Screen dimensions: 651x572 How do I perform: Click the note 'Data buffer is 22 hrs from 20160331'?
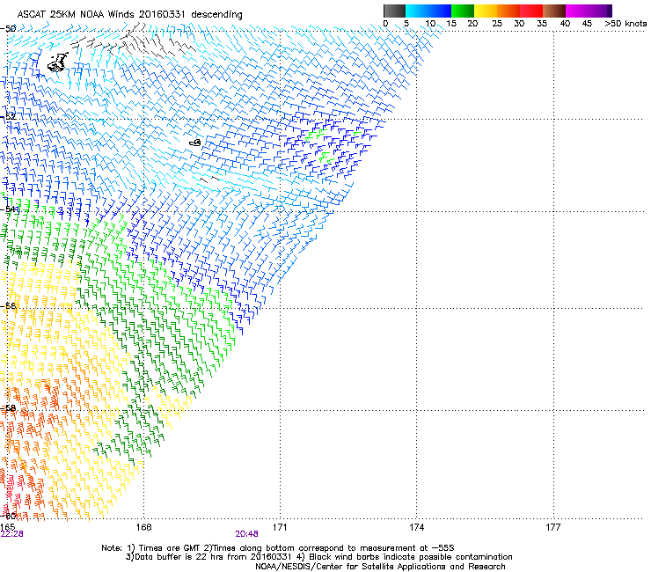pos(211,557)
